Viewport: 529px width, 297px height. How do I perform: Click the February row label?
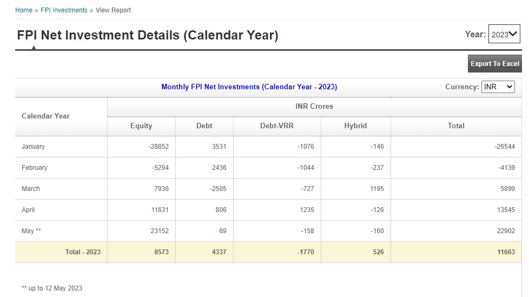(35, 168)
